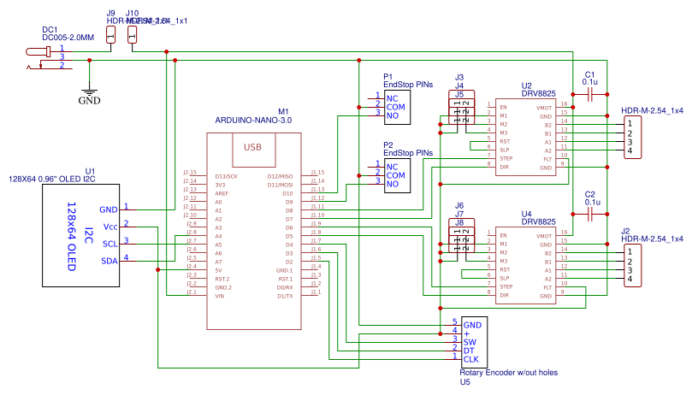Click the CLK pin on rotary encoder

[471, 359]
